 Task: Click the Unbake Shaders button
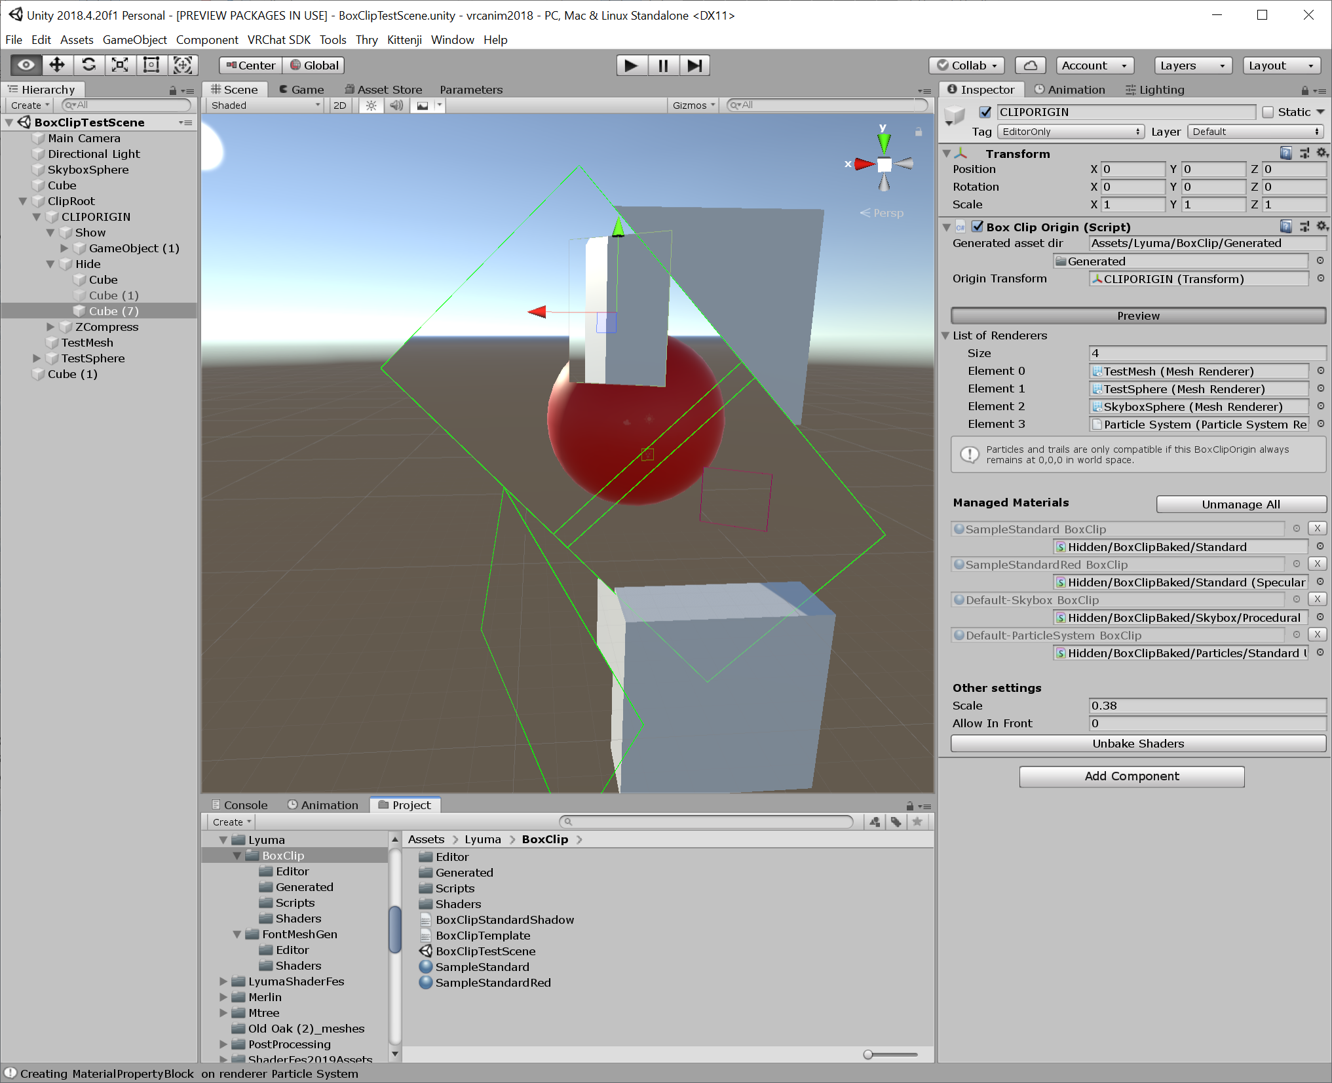pyautogui.click(x=1138, y=743)
